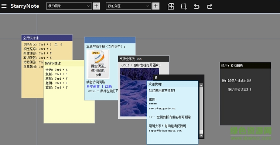Screen dimensions: 280x145
Task: Select the 全局快捷键 note title bar
Action: (x=47, y=38)
